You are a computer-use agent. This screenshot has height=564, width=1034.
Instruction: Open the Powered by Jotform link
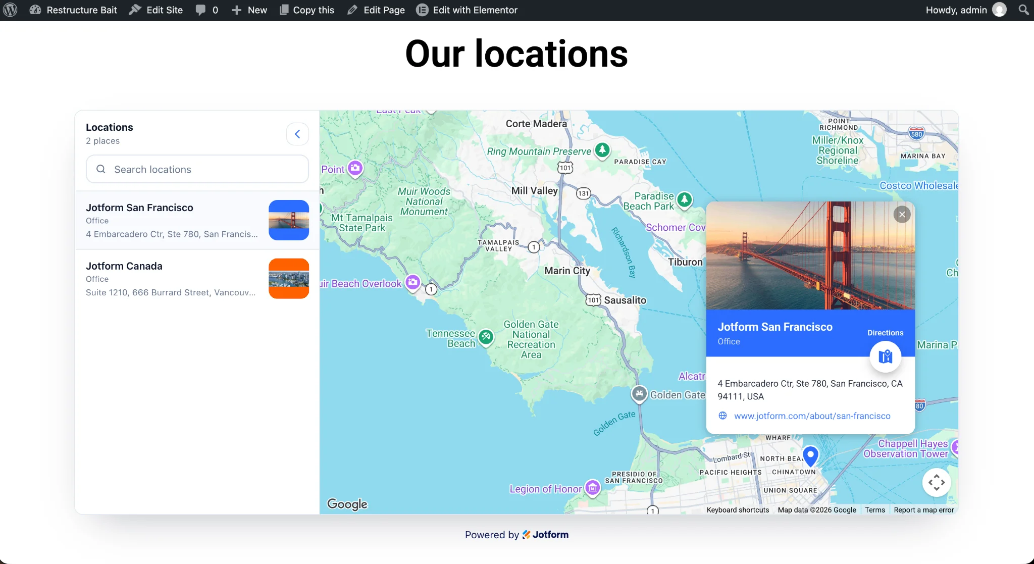click(x=516, y=535)
